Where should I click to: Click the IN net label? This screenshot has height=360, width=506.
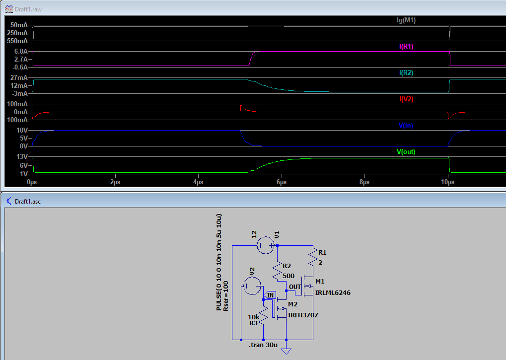coord(270,295)
